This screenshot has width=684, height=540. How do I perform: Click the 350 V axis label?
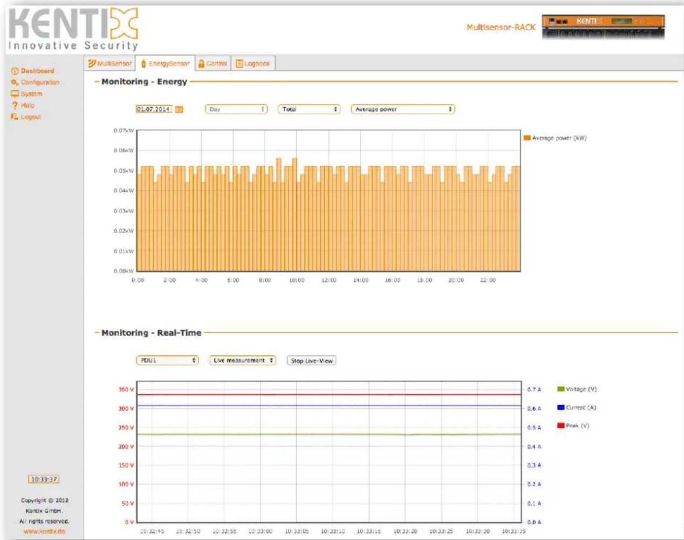(x=126, y=389)
